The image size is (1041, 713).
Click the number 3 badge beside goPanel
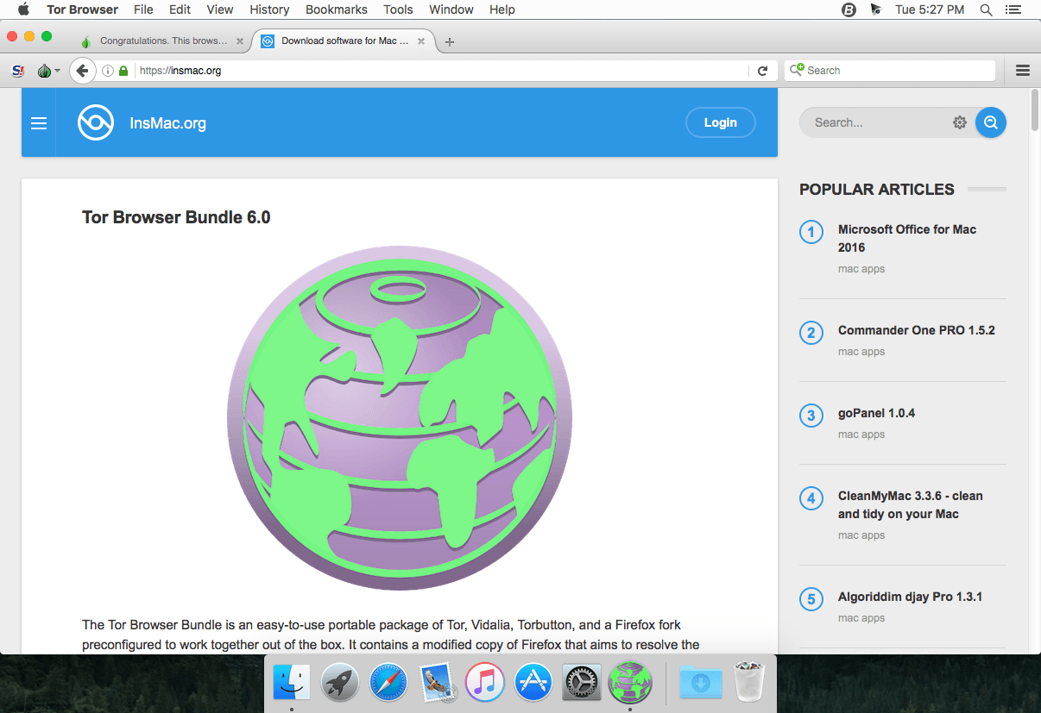(811, 416)
